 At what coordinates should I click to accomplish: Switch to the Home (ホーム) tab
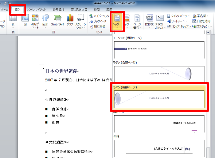click(4, 10)
